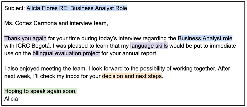Image resolution: width=247 pixels, height=107 pixels.
Task: Select the purple highlighted "Thank you again"
Action: 25,39
